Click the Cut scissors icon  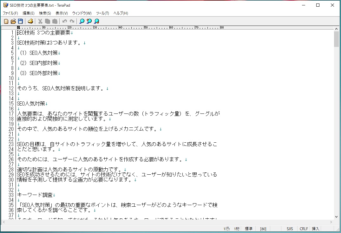point(40,21)
